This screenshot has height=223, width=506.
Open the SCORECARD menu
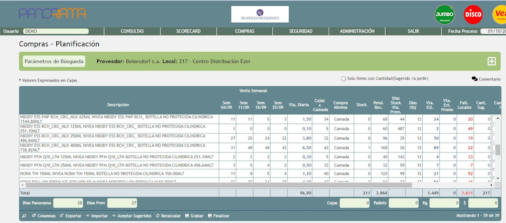pos(188,31)
